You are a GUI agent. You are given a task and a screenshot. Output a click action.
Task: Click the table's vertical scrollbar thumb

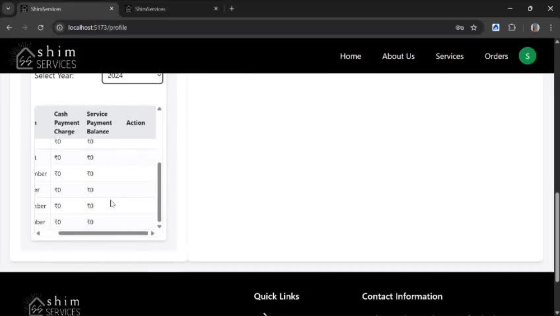[159, 192]
